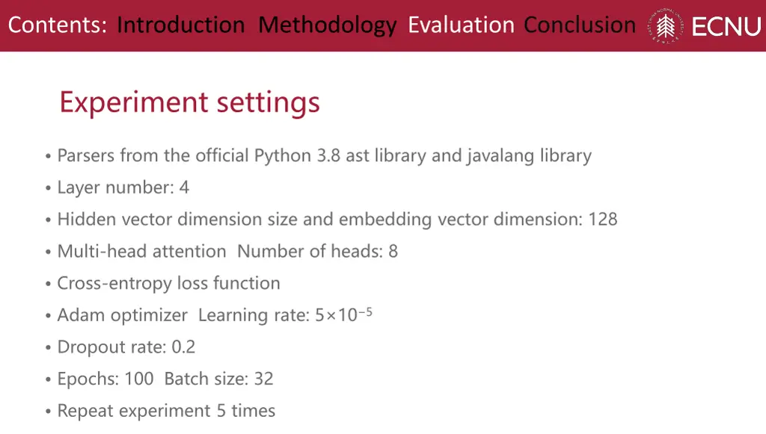
Task: Click the Batch size: 32 text
Action: (x=219, y=379)
